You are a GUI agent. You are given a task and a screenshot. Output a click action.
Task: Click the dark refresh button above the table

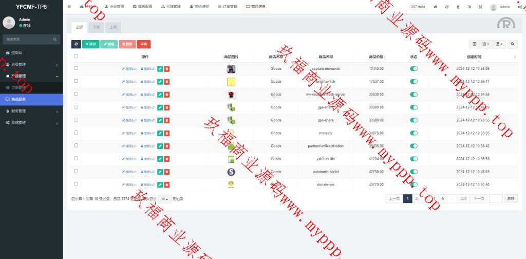click(76, 44)
